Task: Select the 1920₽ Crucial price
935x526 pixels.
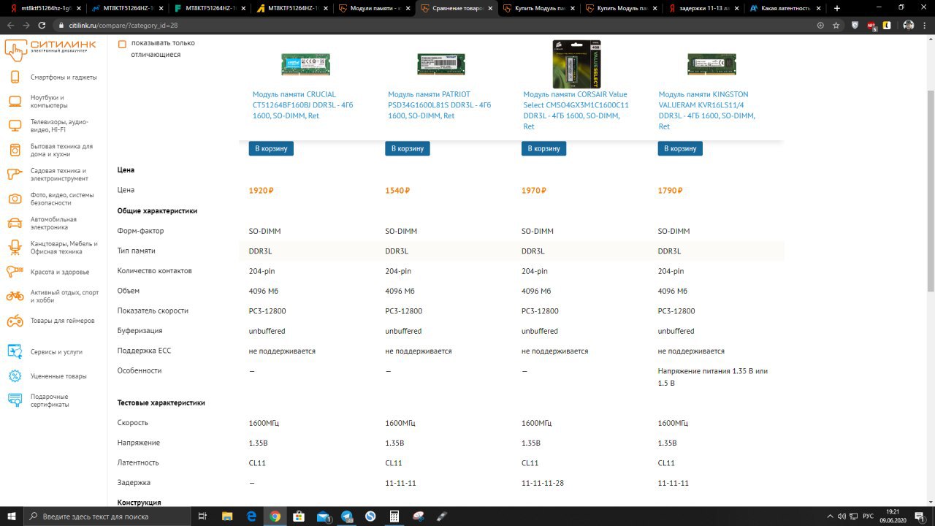Action: click(x=261, y=191)
